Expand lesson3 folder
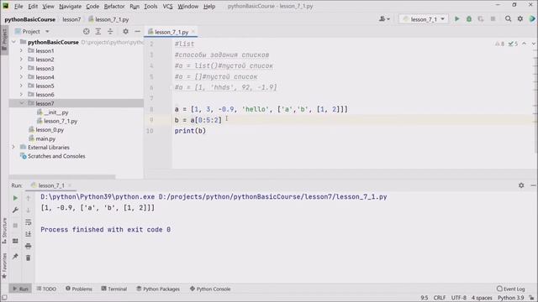Viewport: 538px width, 302px height. pos(21,68)
